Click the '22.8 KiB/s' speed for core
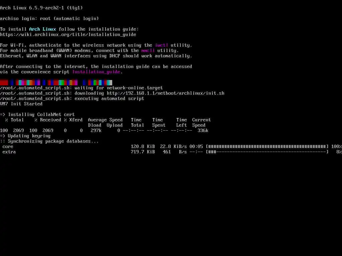 [173, 147]
